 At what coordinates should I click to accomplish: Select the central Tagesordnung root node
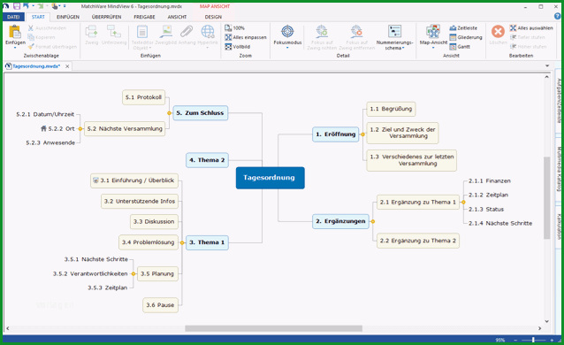pyautogui.click(x=271, y=178)
